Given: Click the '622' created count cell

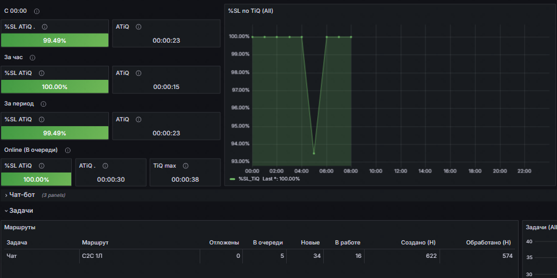Looking at the screenshot, I should [x=402, y=256].
